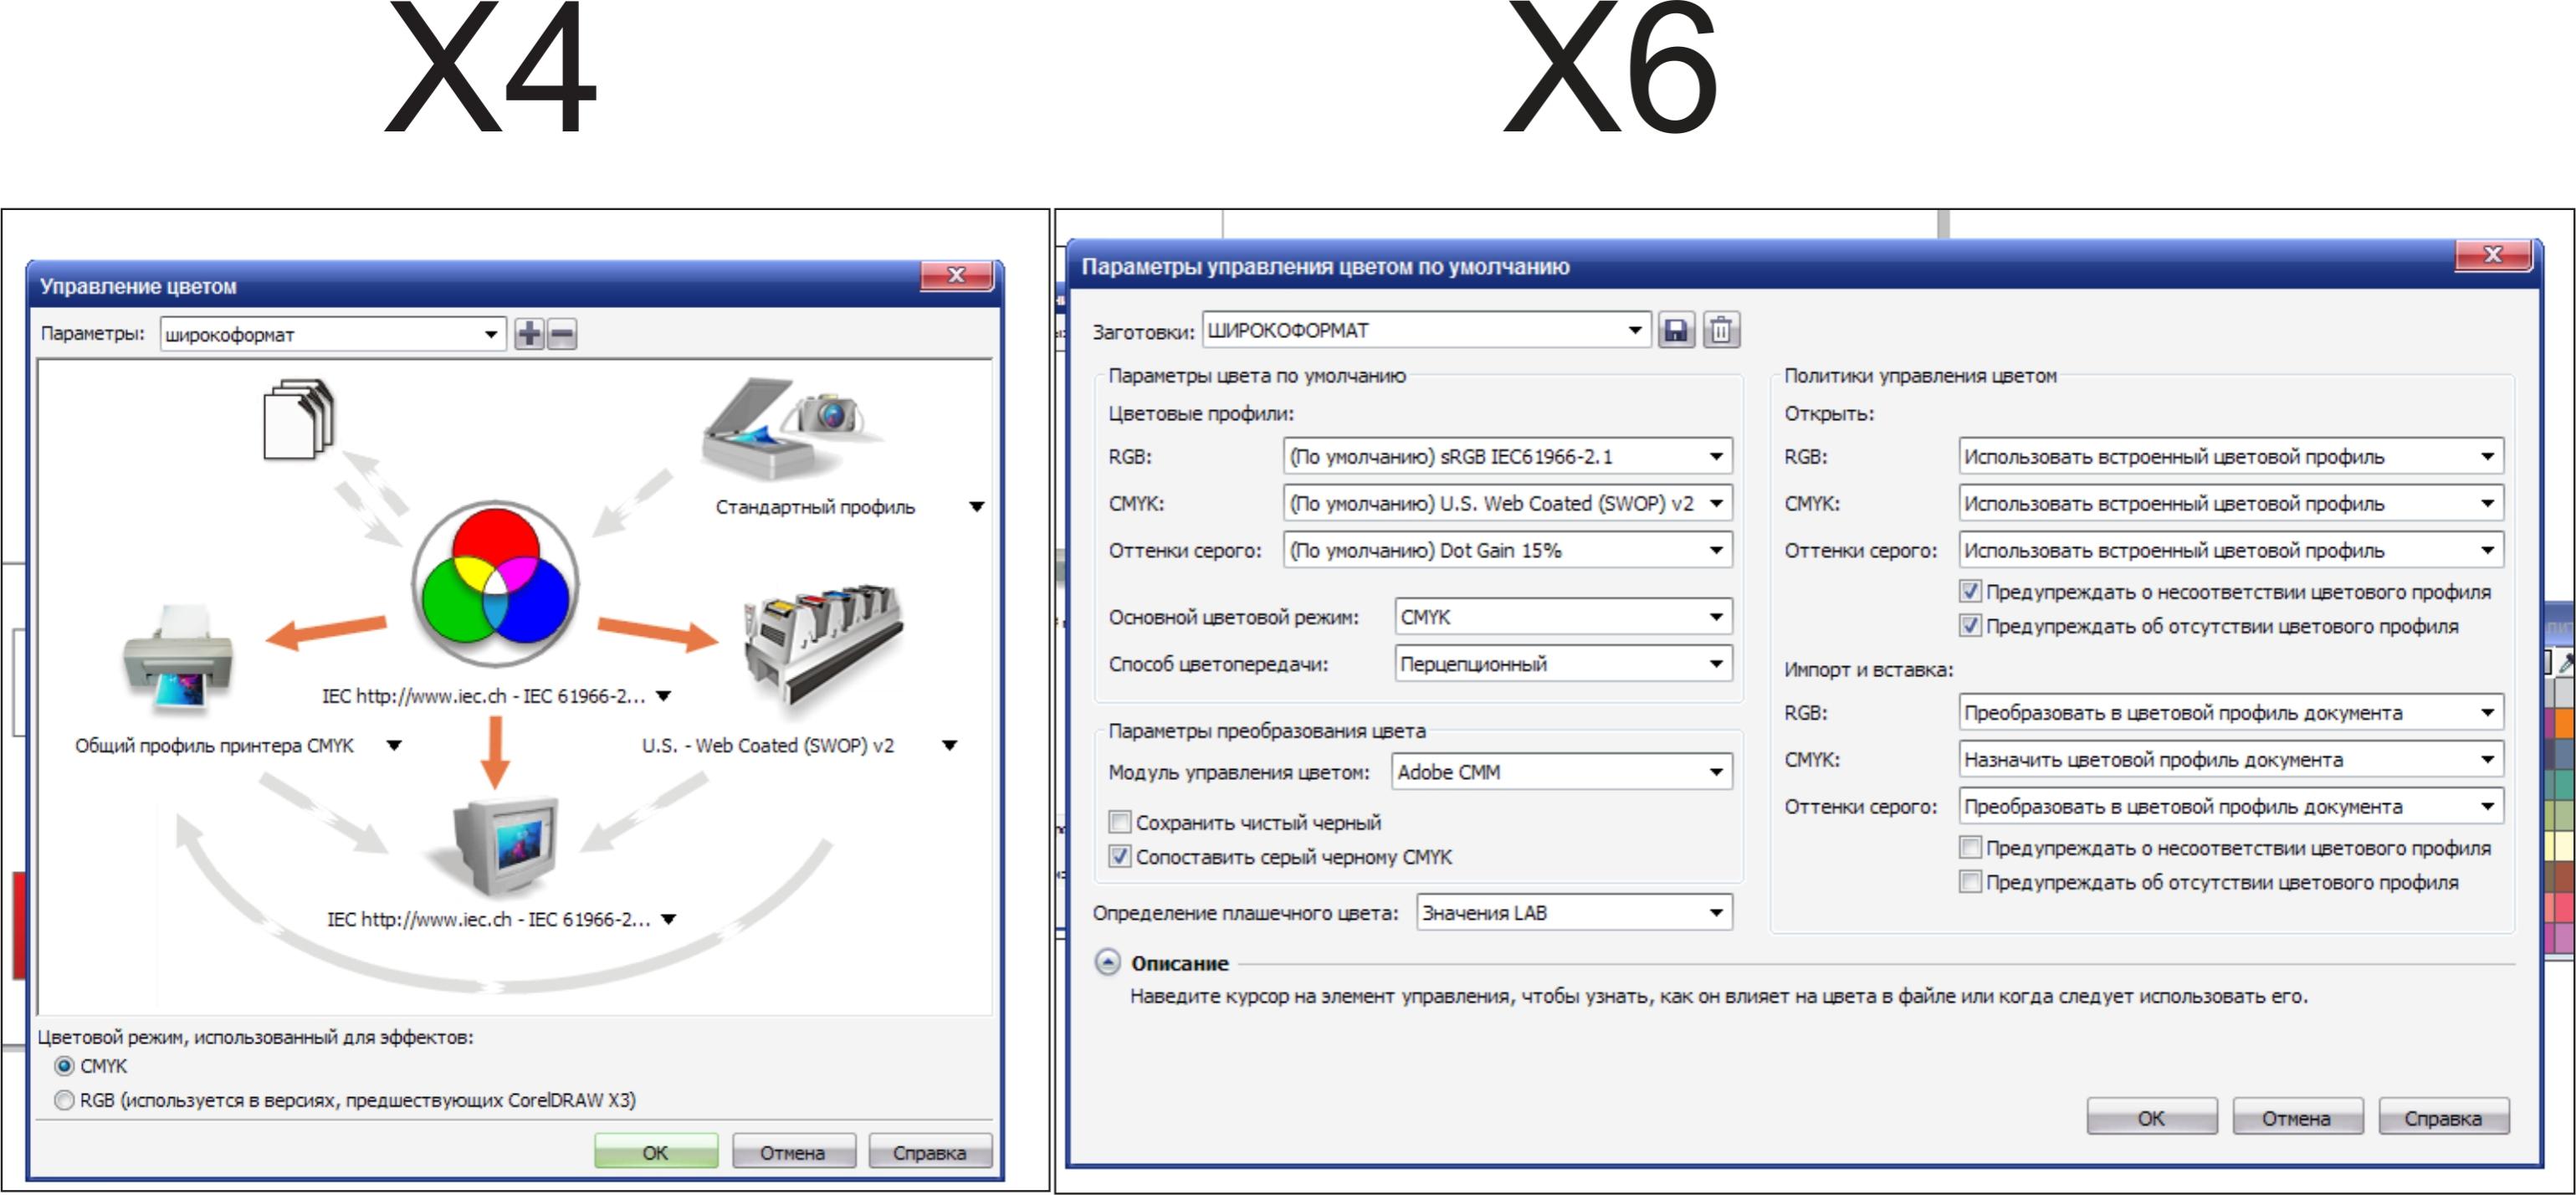Image resolution: width=2576 pixels, height=1195 pixels.
Task: Open Общий профиль принтера CMYK dropdown
Action: pos(394,745)
